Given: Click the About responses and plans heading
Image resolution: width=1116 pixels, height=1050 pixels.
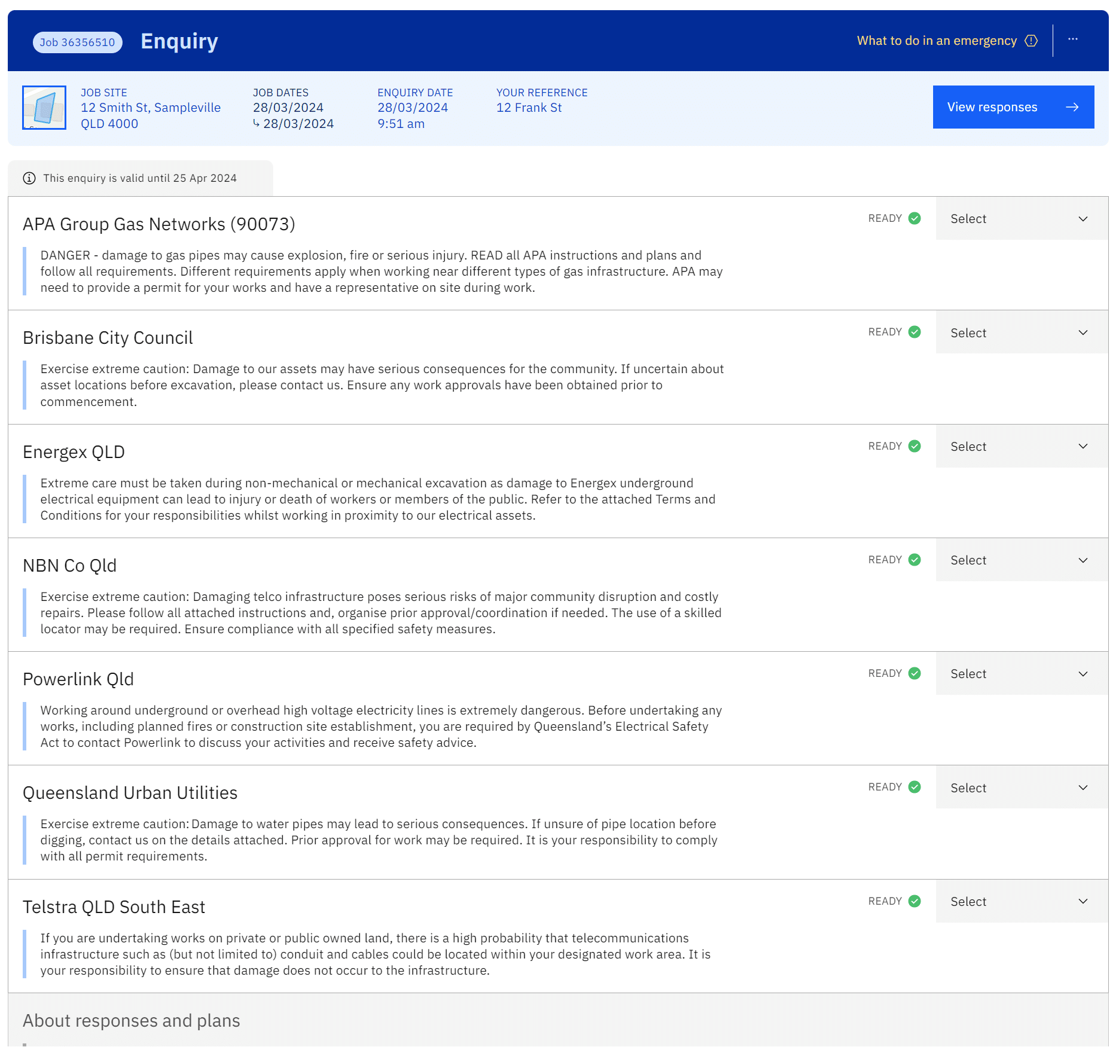Looking at the screenshot, I should [x=132, y=1021].
